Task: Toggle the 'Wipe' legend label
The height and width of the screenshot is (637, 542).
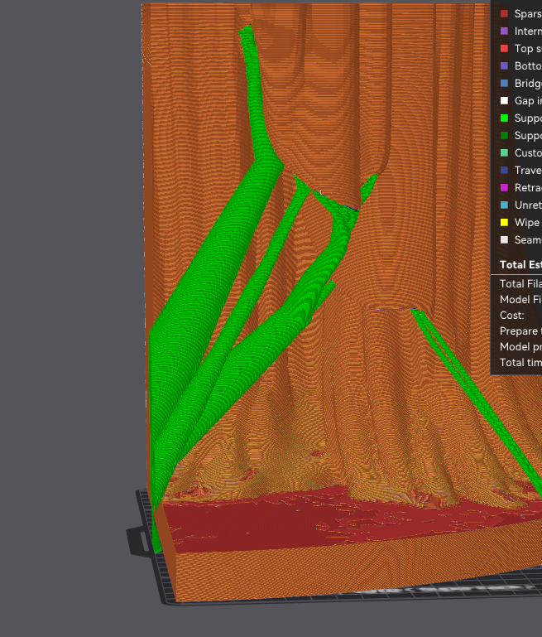Action: [527, 223]
